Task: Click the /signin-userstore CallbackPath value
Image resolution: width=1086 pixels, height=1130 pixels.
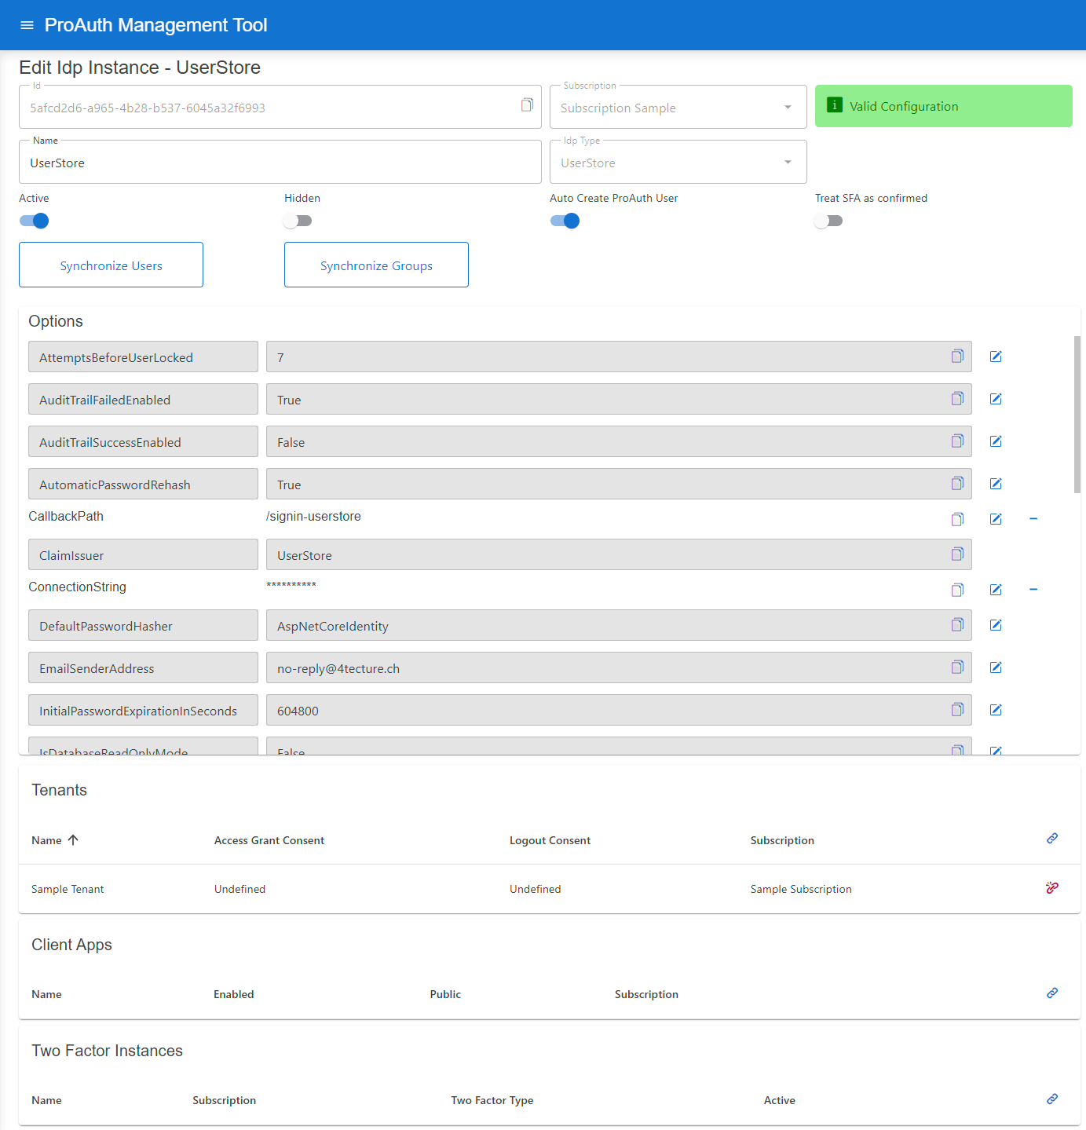Action: [313, 516]
